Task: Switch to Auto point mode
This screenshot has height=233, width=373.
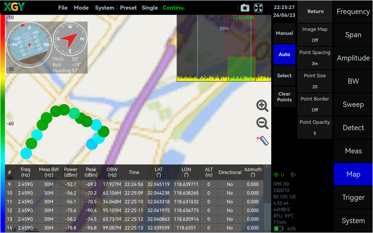Action: point(284,54)
